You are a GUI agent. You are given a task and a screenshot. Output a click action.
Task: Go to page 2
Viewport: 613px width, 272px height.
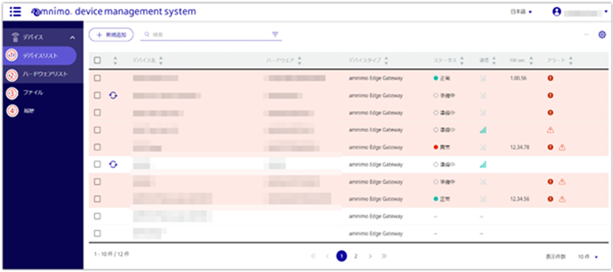point(356,256)
